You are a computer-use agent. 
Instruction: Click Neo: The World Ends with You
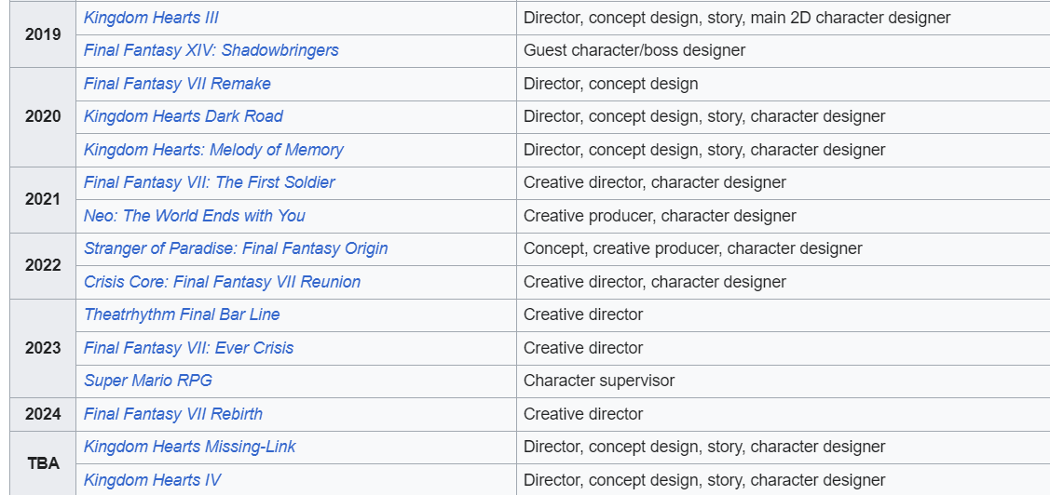(x=194, y=216)
